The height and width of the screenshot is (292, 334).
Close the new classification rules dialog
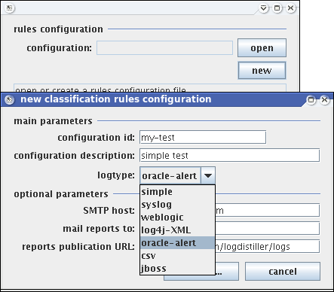[x=324, y=100]
